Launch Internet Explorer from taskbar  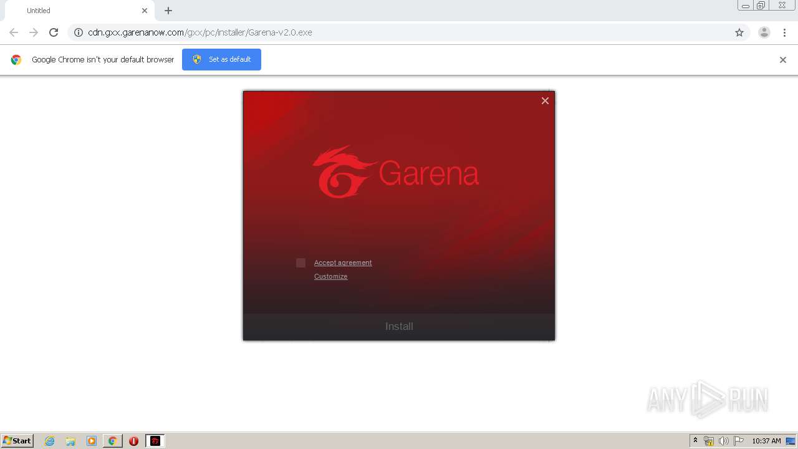50,441
